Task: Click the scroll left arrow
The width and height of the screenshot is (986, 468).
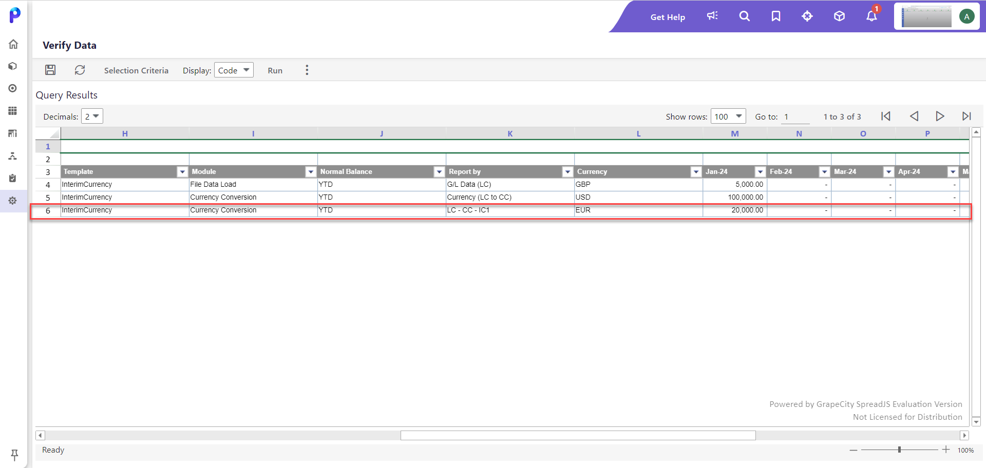Action: pos(40,436)
